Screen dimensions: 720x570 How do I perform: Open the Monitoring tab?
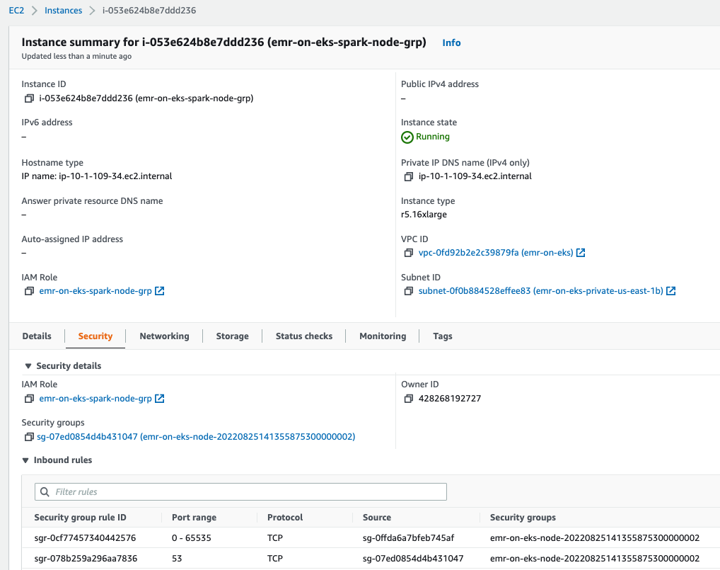coord(382,336)
